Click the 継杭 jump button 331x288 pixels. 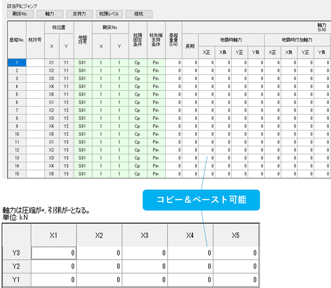[x=139, y=14]
